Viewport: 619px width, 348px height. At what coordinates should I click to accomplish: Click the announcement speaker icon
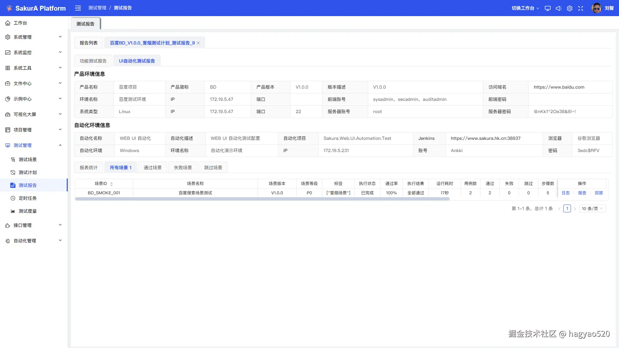tap(558, 8)
